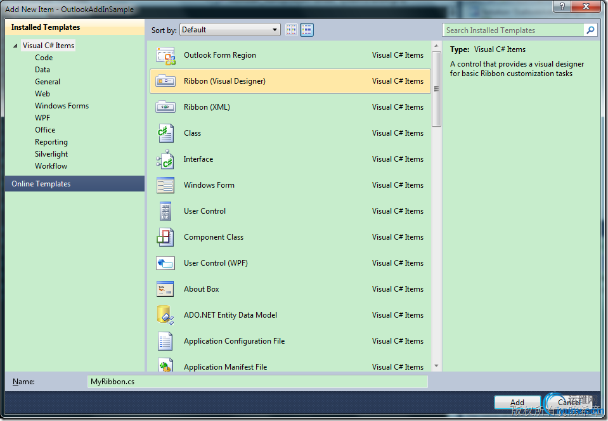608x421 pixels.
Task: Pick the Interface template name
Action: click(x=198, y=159)
